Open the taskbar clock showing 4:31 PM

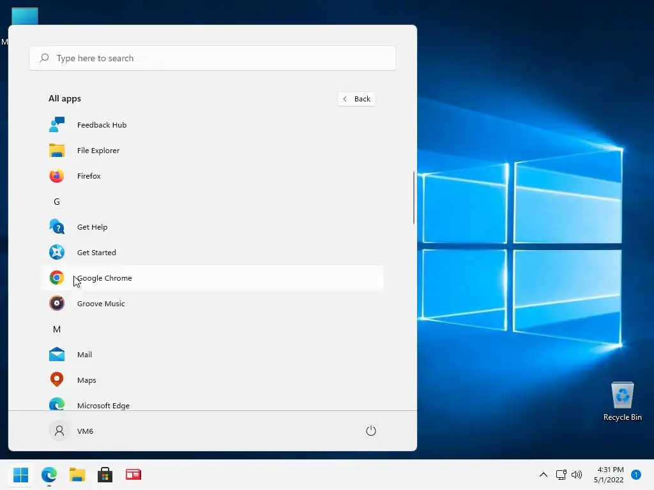pyautogui.click(x=611, y=470)
